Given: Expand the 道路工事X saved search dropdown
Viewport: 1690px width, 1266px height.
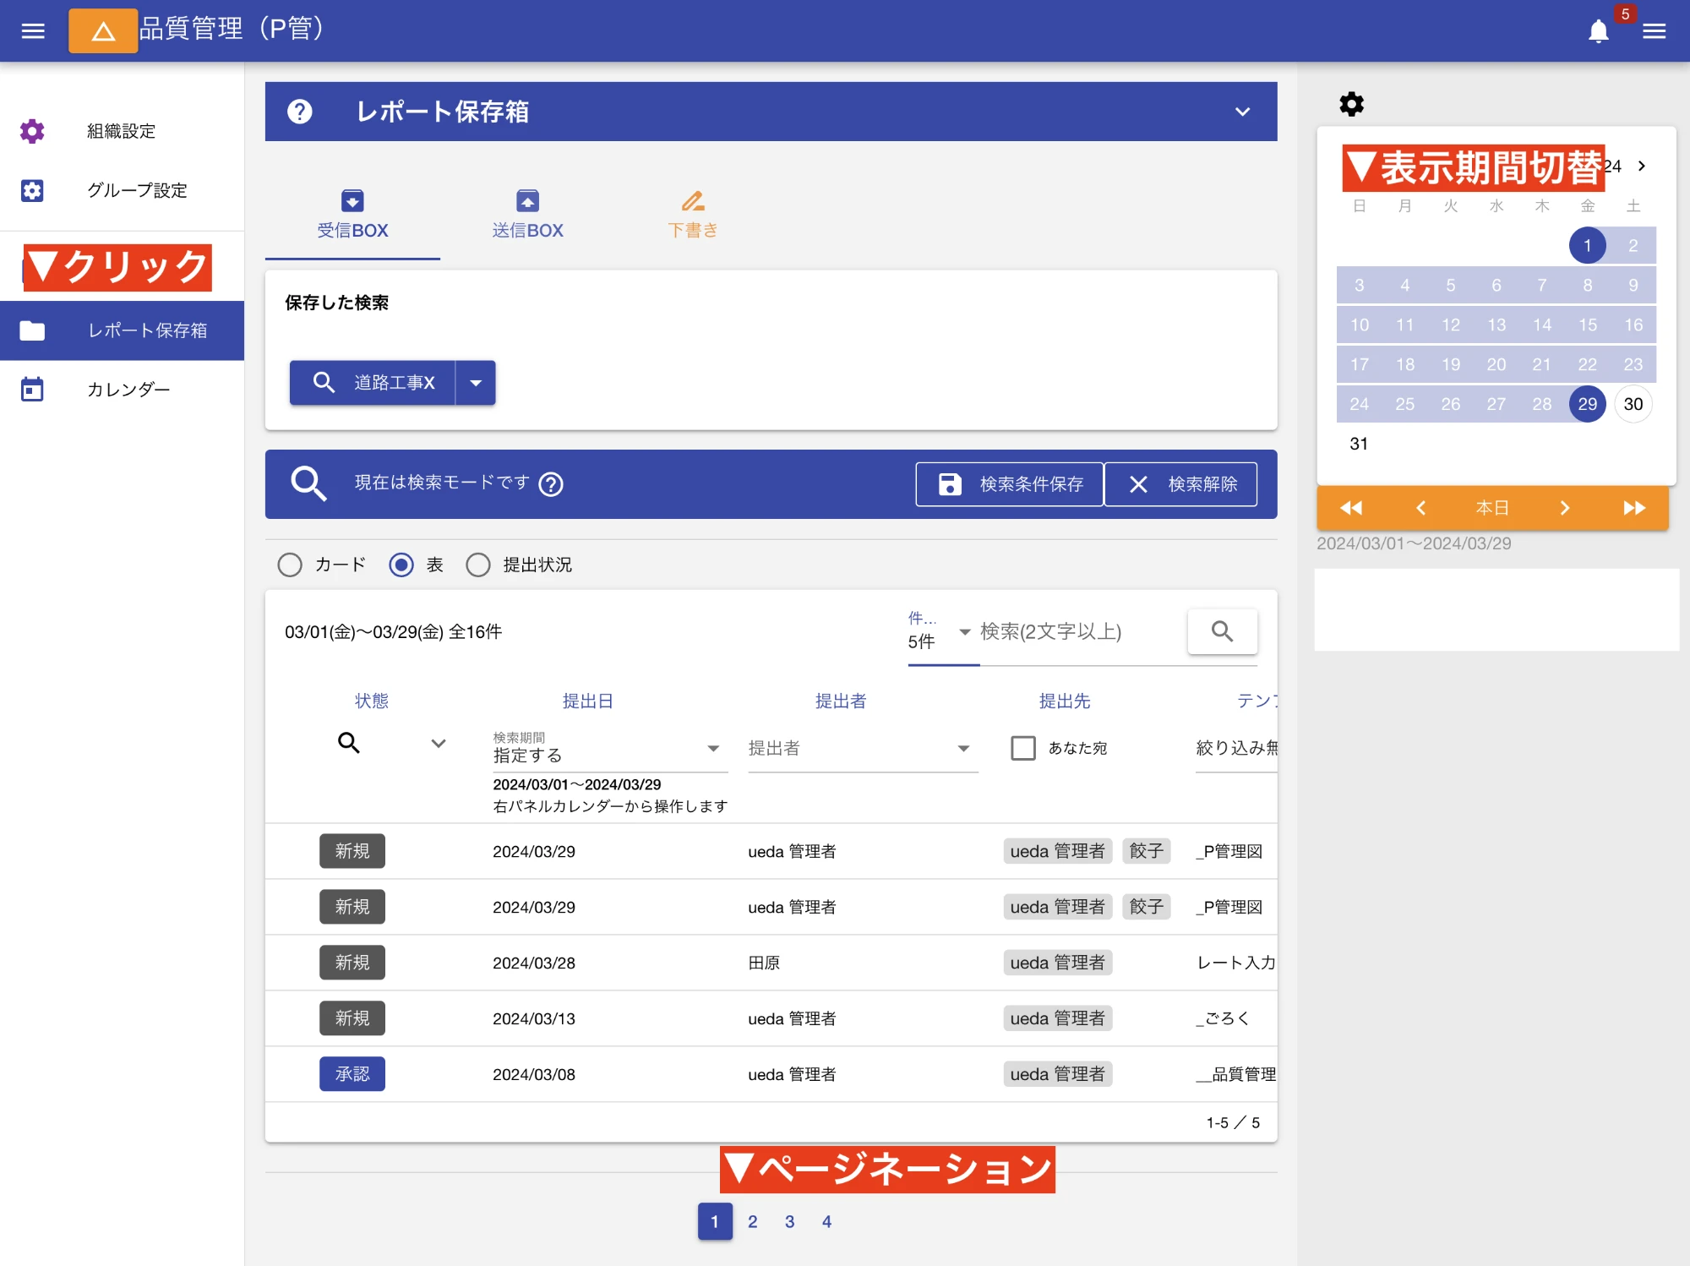Looking at the screenshot, I should [x=476, y=383].
